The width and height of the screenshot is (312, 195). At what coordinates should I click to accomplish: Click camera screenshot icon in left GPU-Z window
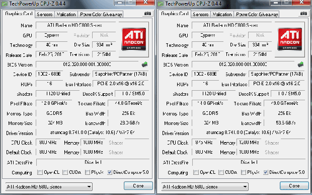click(147, 14)
